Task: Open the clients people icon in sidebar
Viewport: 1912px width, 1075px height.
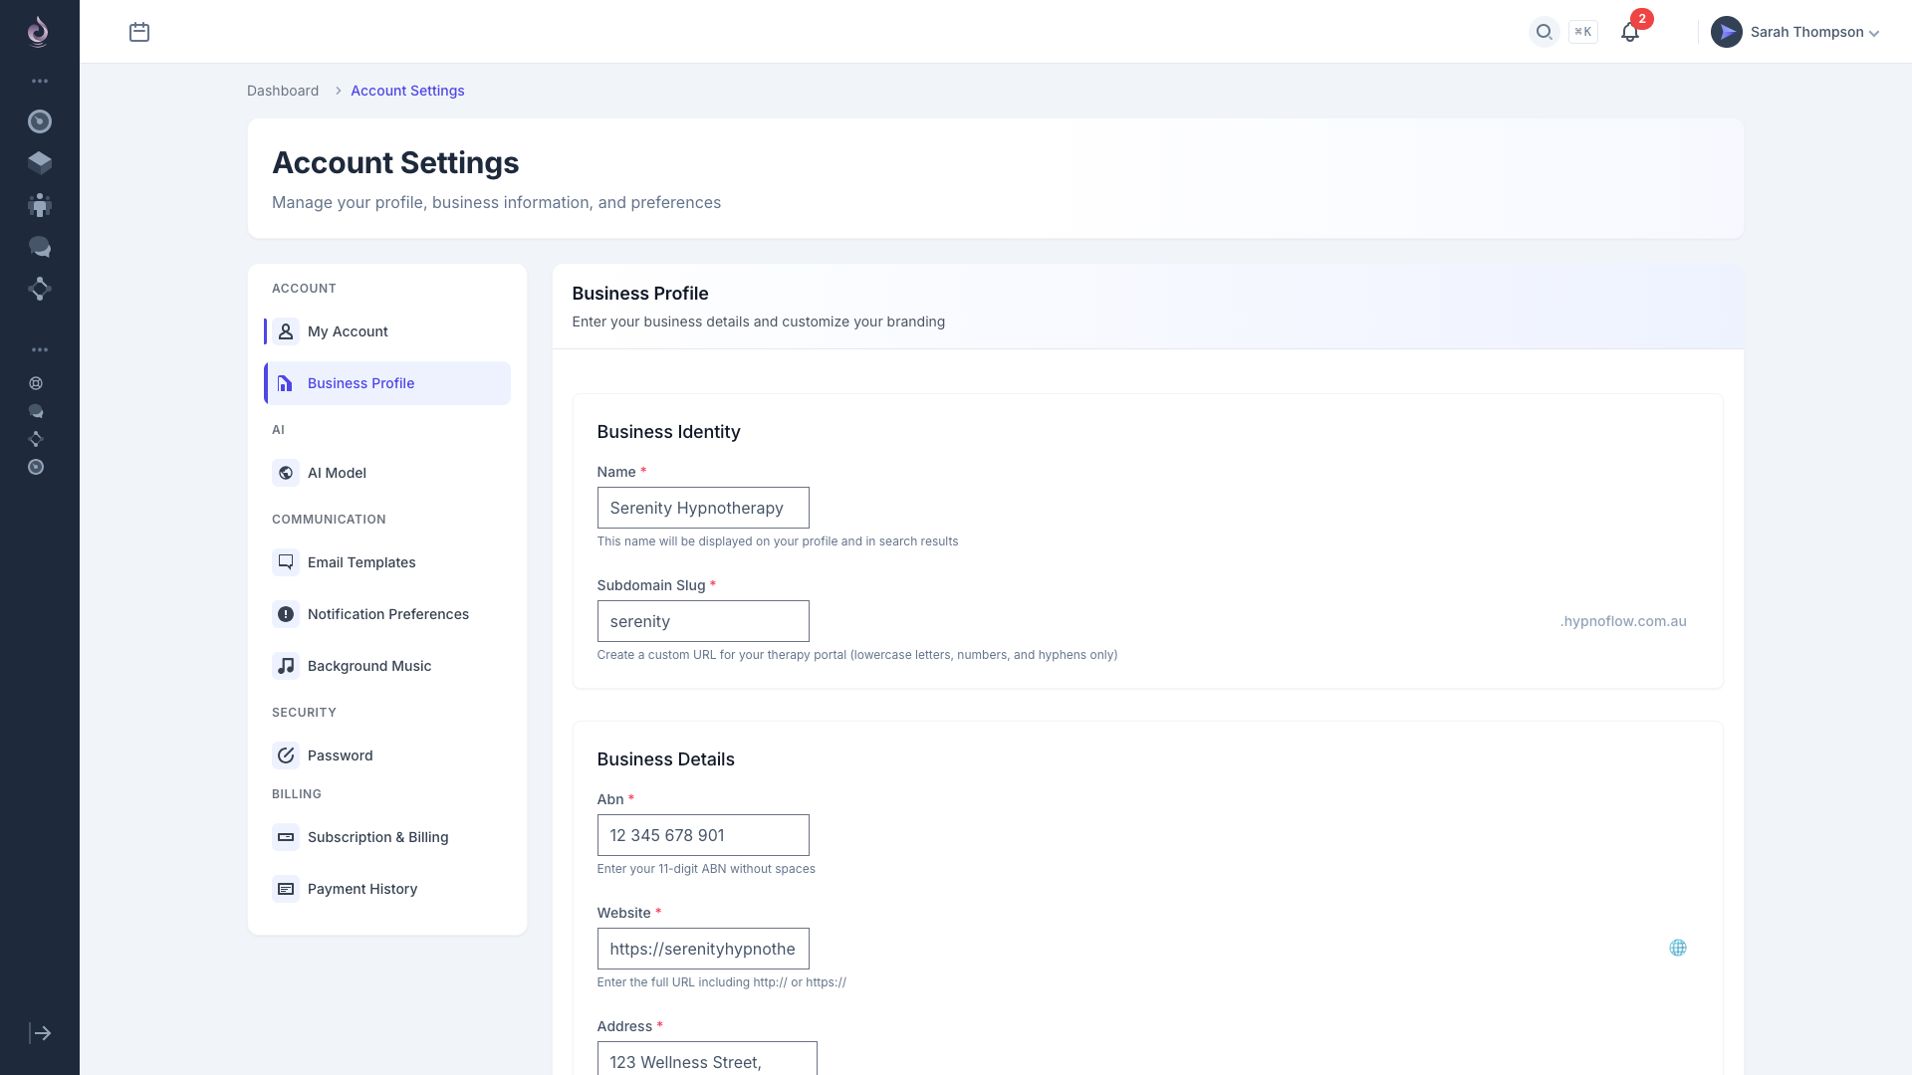Action: pos(40,205)
